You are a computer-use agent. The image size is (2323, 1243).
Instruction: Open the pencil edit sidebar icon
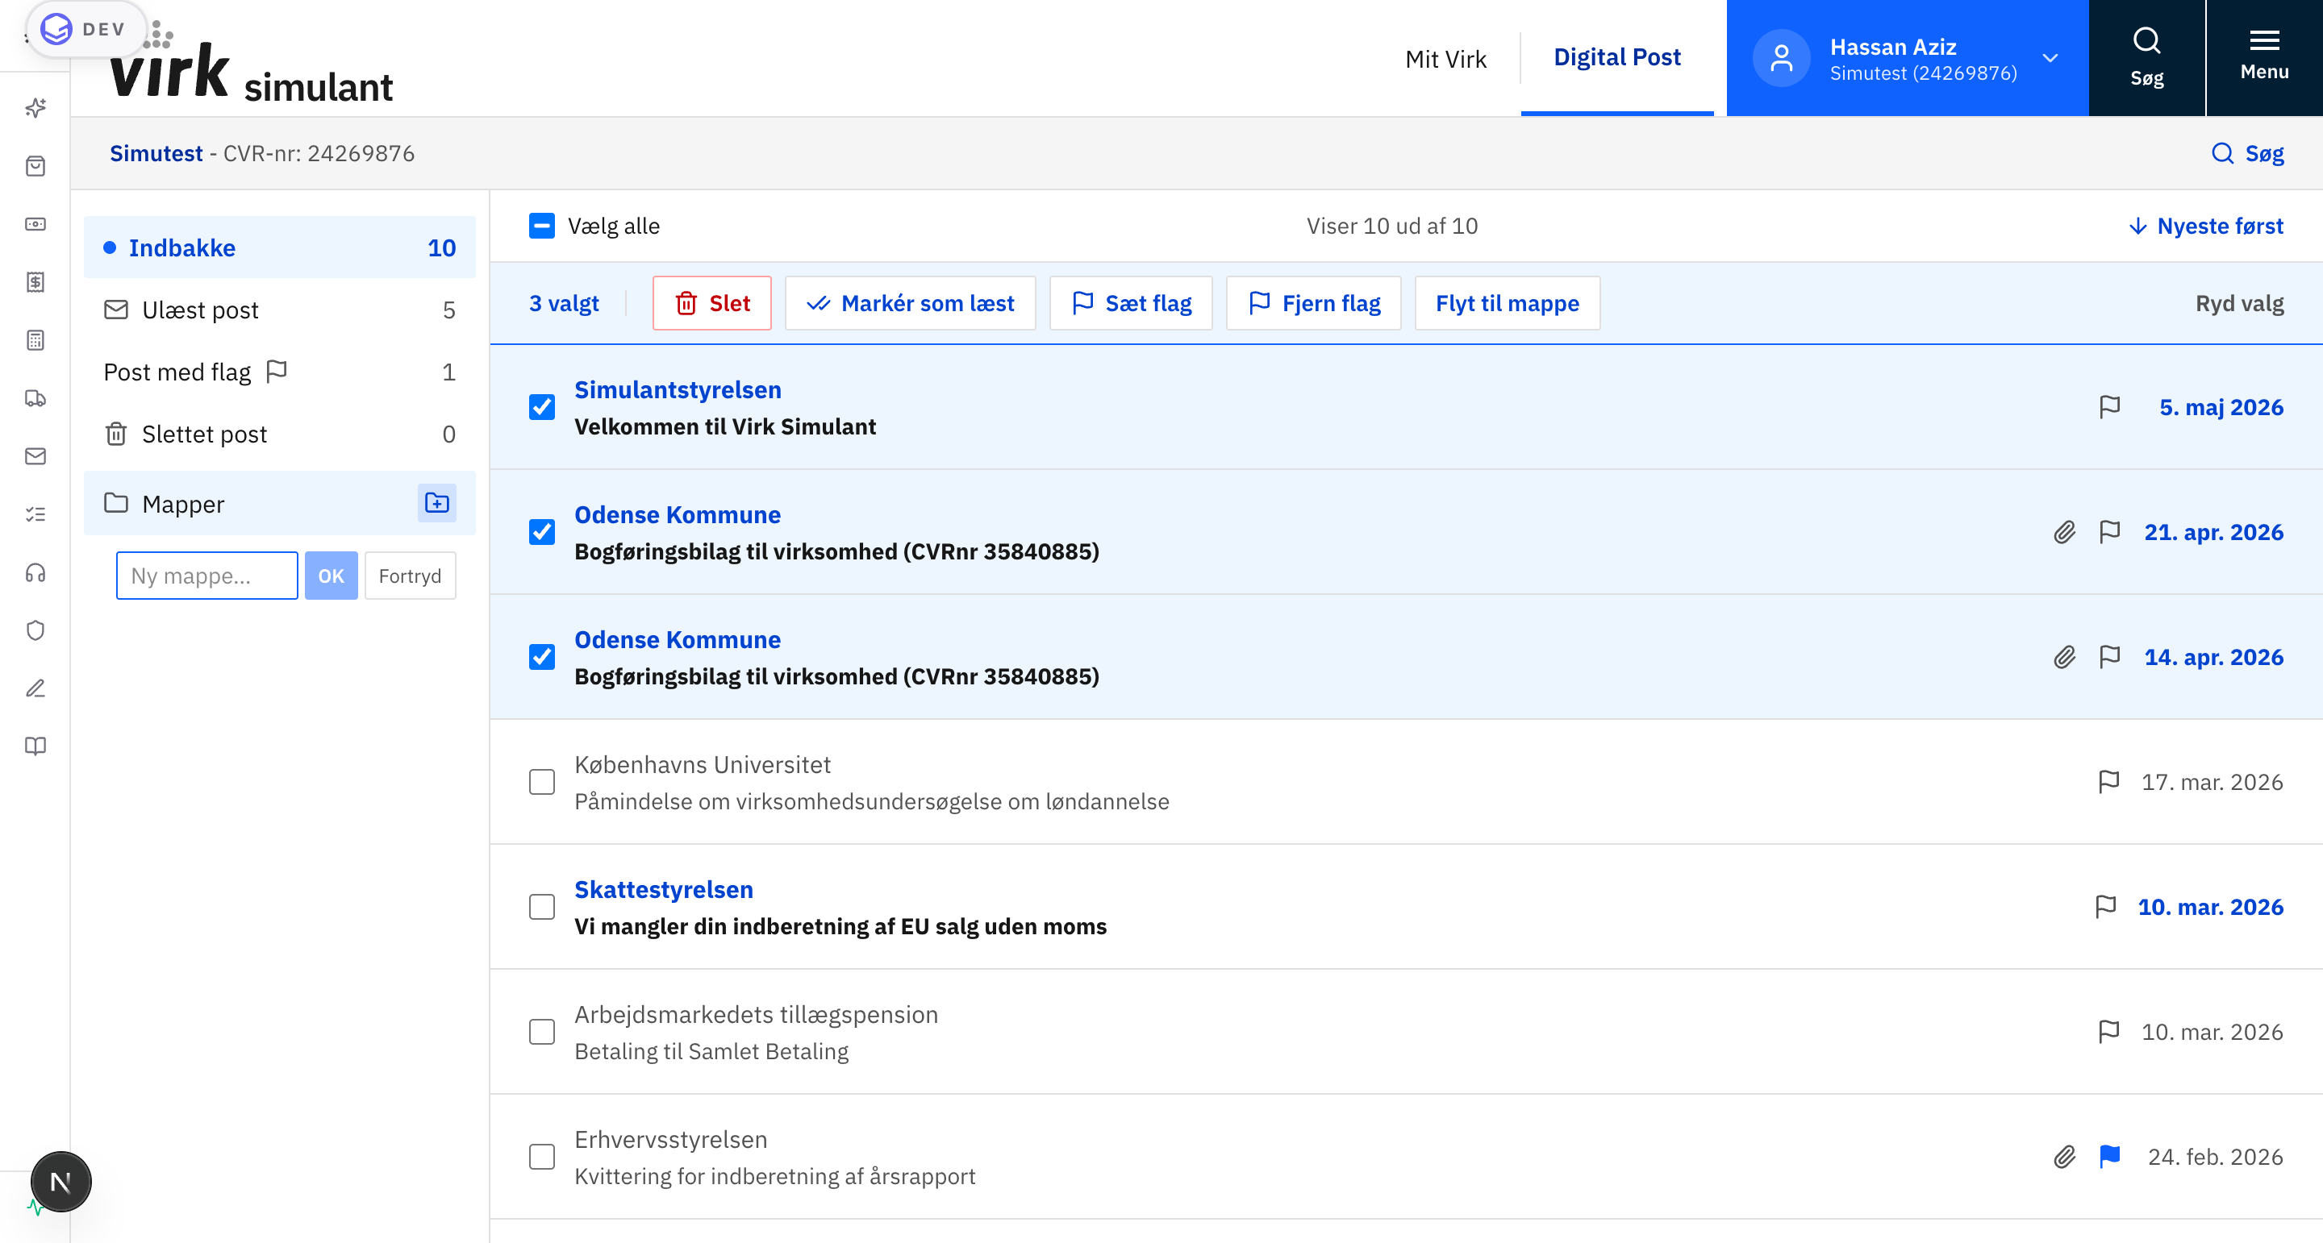(35, 688)
